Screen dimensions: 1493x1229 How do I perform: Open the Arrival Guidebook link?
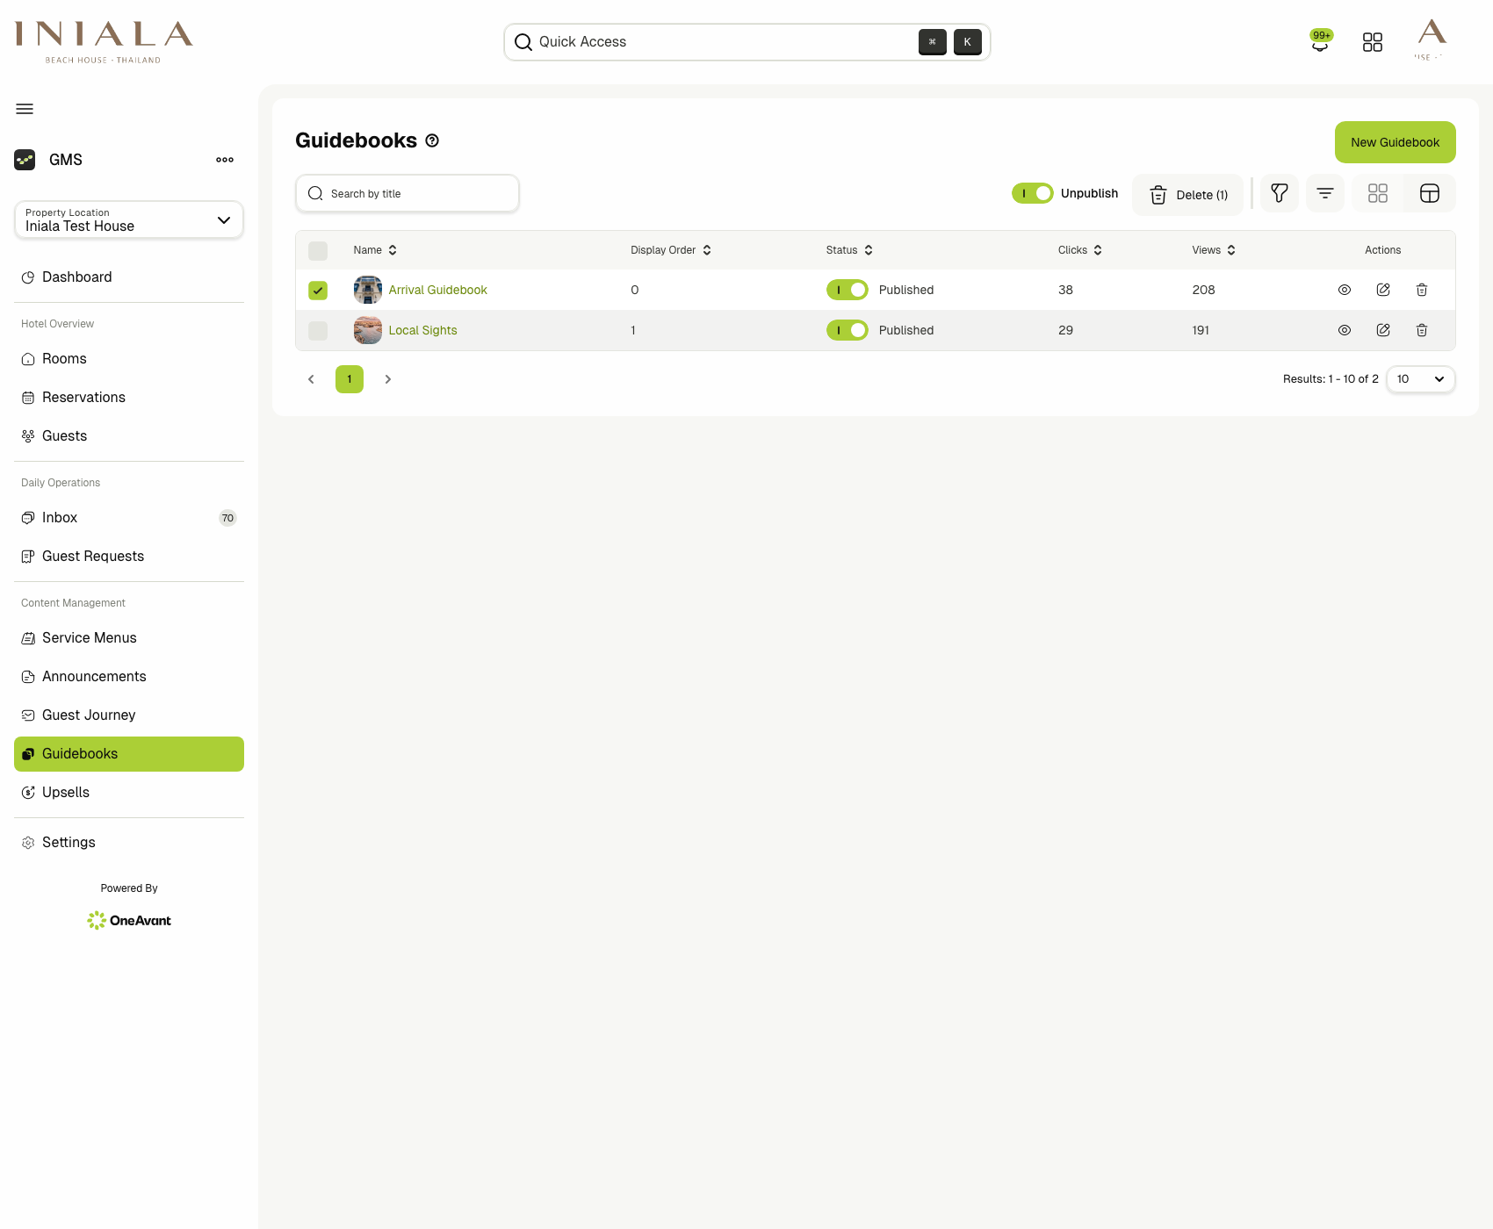pyautogui.click(x=437, y=290)
